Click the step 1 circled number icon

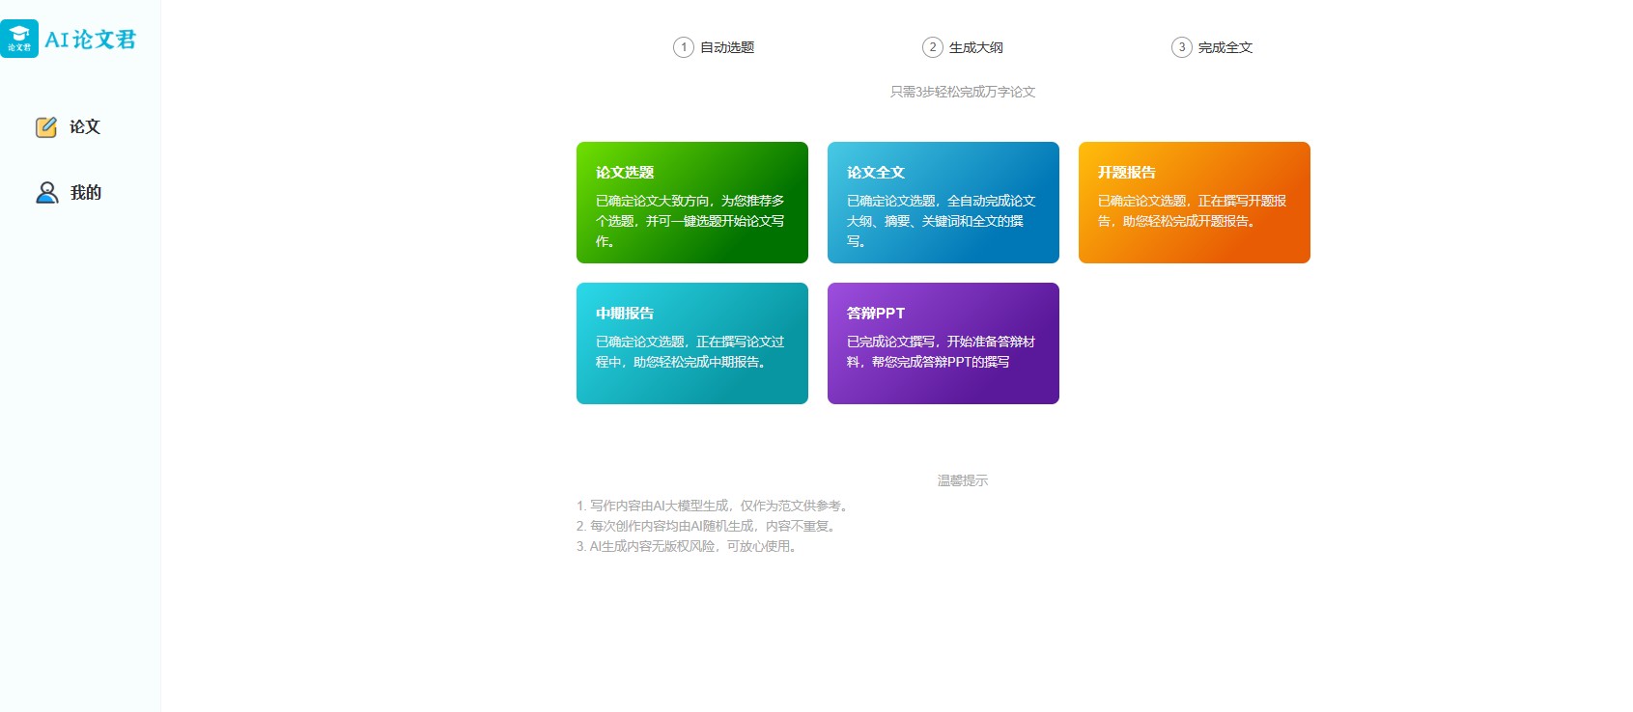click(684, 47)
